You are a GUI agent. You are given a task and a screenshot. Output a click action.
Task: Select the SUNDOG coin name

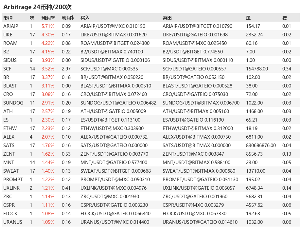tap(13, 103)
